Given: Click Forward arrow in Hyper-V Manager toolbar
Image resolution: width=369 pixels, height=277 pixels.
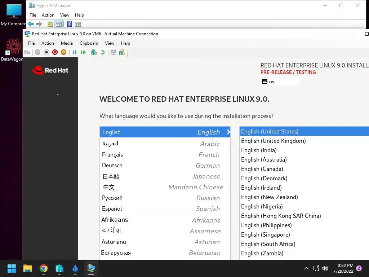Looking at the screenshot, I should point(39,24).
